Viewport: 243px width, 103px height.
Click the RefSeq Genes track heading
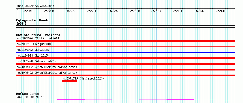click(x=28, y=94)
